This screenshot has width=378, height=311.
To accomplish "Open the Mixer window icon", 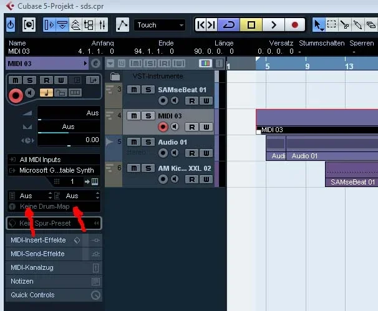I will click(x=102, y=24).
